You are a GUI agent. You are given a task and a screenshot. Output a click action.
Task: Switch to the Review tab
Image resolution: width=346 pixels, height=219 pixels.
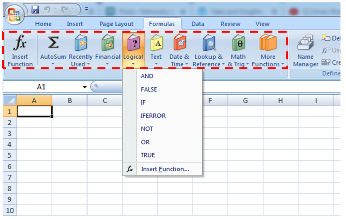coord(230,24)
